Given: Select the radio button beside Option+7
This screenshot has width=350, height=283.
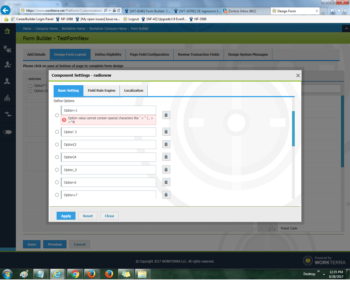Looking at the screenshot, I should pos(57,195).
